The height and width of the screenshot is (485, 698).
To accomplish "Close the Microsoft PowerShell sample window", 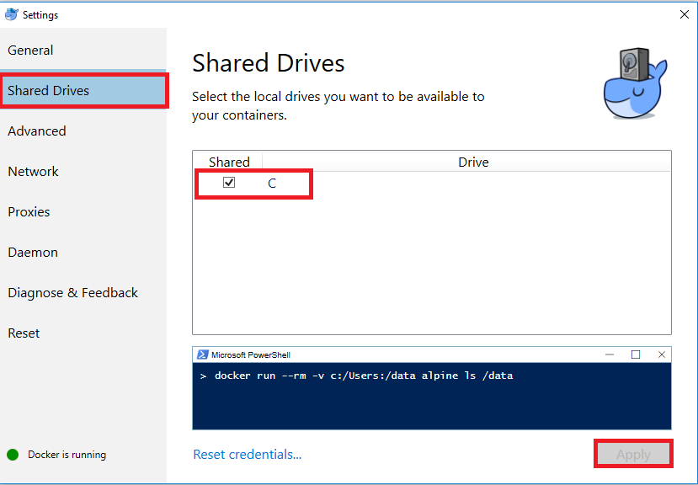I will [x=662, y=354].
